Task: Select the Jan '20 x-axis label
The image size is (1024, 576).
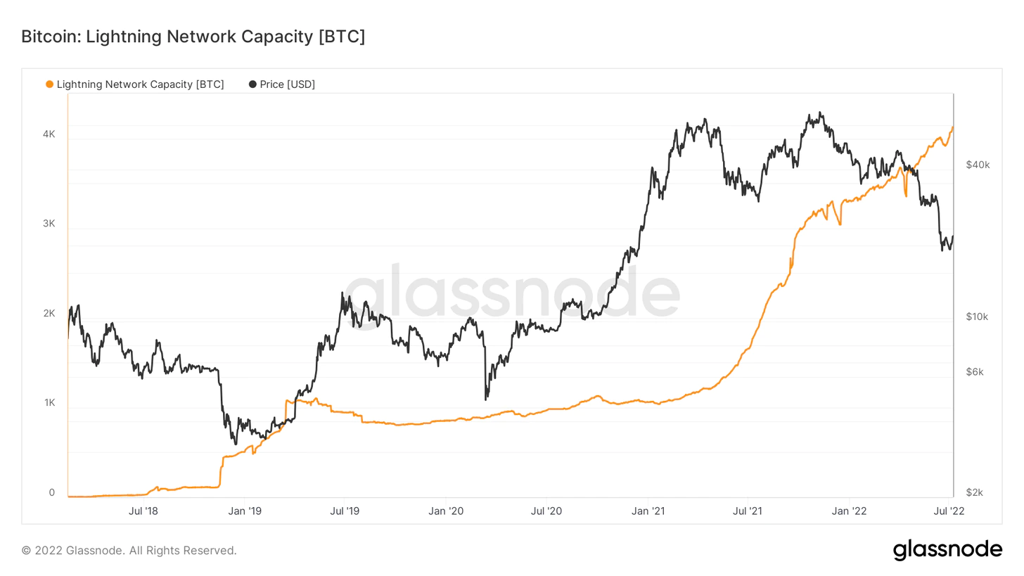Action: pyautogui.click(x=447, y=511)
